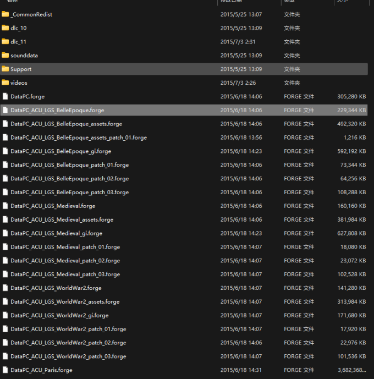Select file name DataPC_ACU_LGS_WorldWar2_patch_02.forge

(68, 343)
